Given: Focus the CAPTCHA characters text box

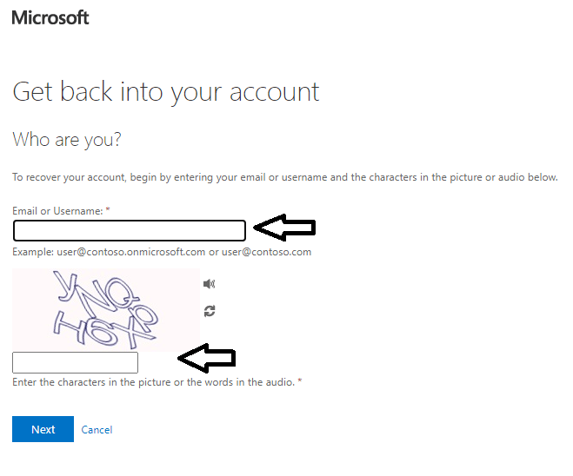Looking at the screenshot, I should click(x=75, y=362).
